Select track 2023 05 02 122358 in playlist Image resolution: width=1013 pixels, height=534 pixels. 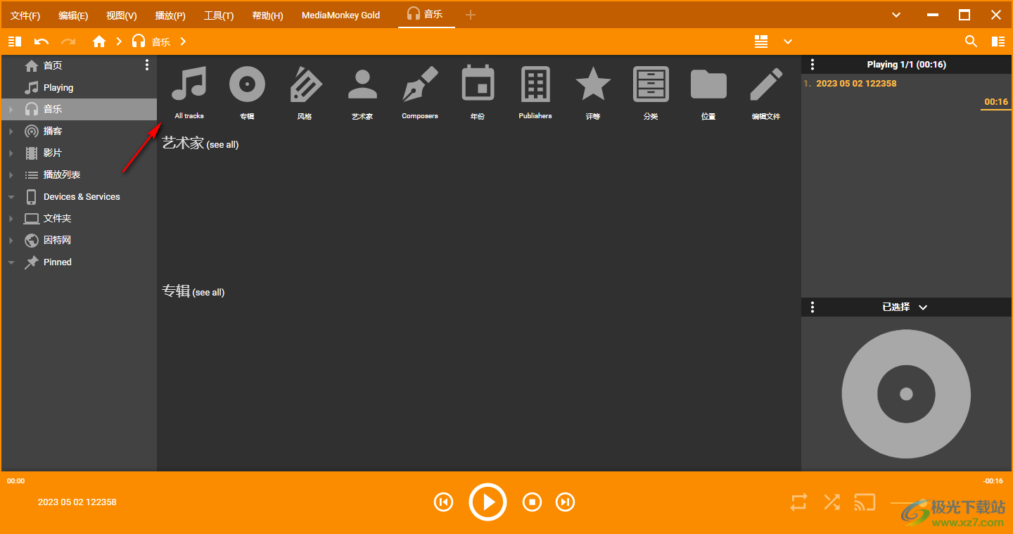tap(856, 83)
